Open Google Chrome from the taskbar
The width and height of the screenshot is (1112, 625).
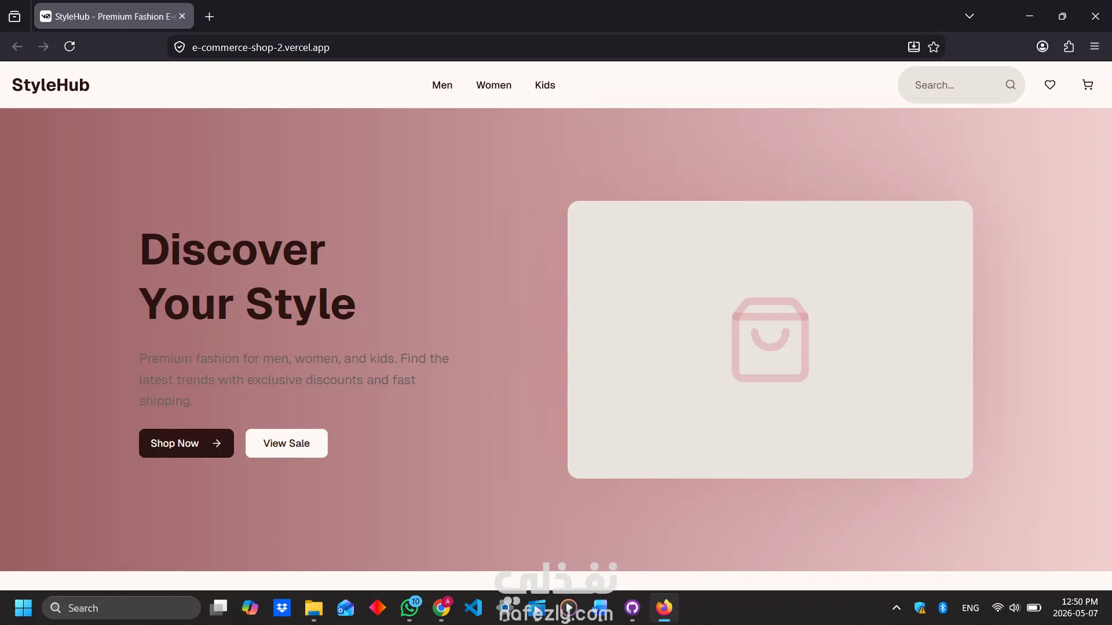click(441, 608)
